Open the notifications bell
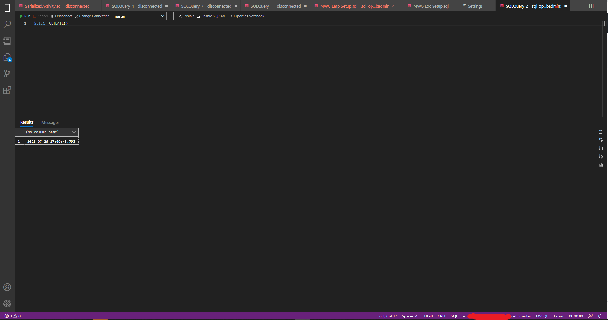The image size is (608, 320). [x=600, y=316]
